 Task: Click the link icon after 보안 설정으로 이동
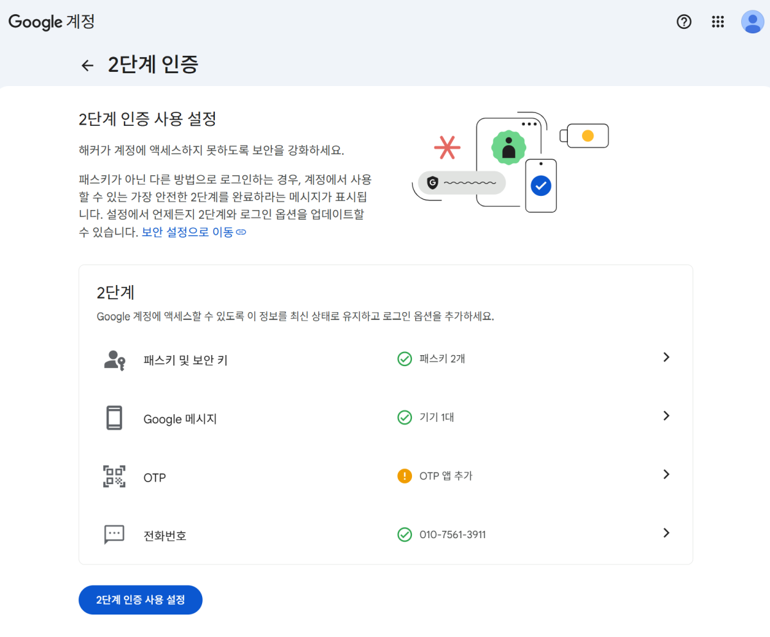tap(241, 232)
